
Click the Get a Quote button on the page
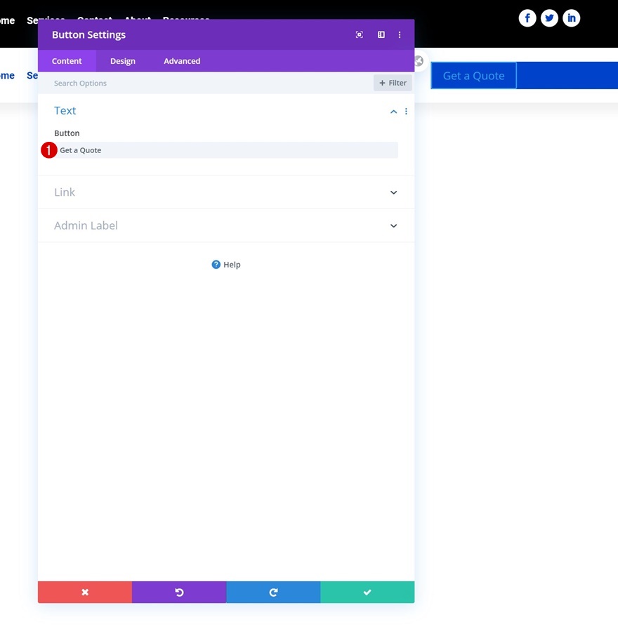473,75
